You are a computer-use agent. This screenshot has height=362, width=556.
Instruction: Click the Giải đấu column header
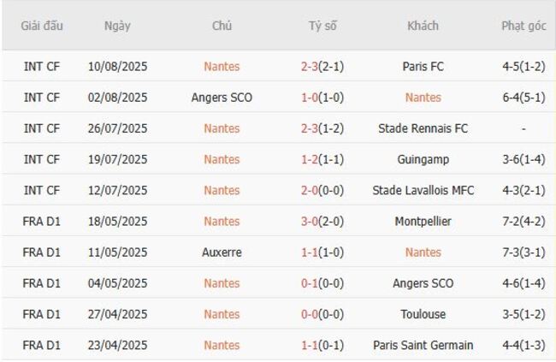(42, 26)
